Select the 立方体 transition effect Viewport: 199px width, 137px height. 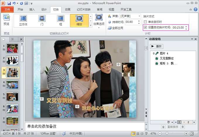(x=23, y=21)
